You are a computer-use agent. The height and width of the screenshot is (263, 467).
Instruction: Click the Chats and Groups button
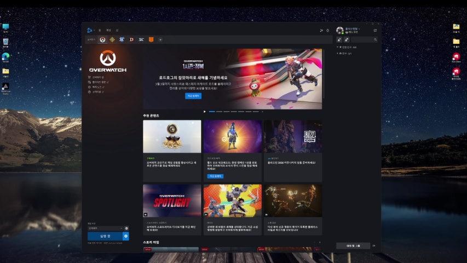pos(353,245)
